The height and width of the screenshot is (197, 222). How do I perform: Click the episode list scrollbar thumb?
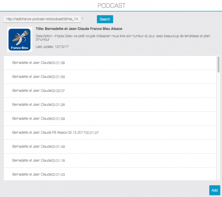click(x=218, y=64)
